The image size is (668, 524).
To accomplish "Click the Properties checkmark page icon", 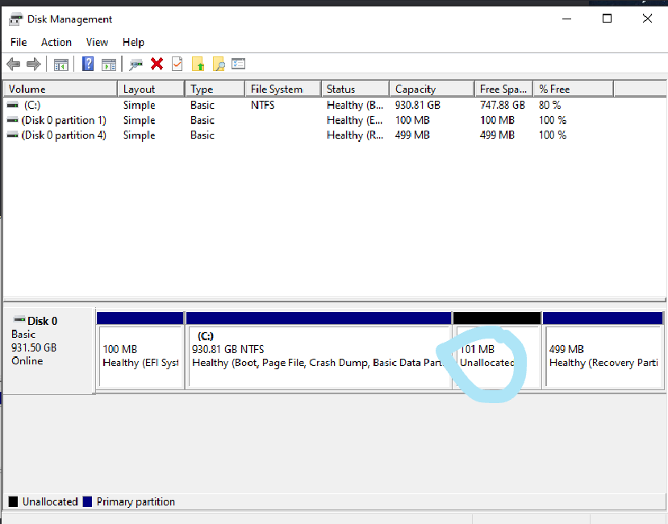I will 177,64.
